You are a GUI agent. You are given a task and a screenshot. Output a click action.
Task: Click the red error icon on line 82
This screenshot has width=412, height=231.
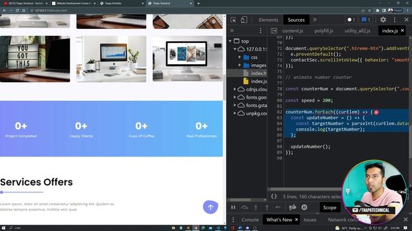click(x=376, y=112)
